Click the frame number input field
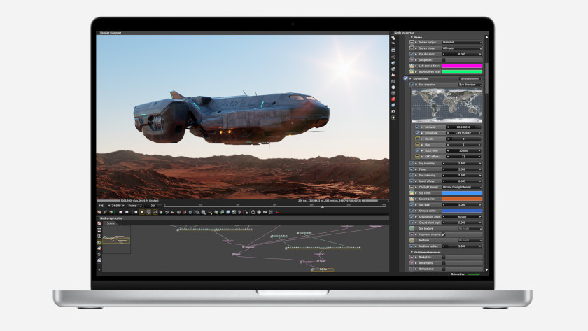 (153, 206)
